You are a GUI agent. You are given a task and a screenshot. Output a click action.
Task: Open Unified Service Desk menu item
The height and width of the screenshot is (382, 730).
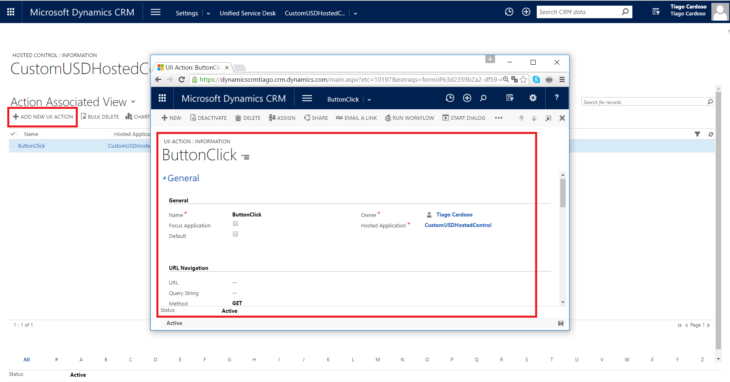tap(248, 13)
